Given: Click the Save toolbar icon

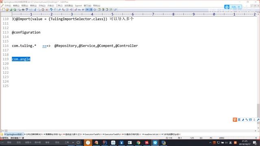Looking at the screenshot, I should (11, 10).
